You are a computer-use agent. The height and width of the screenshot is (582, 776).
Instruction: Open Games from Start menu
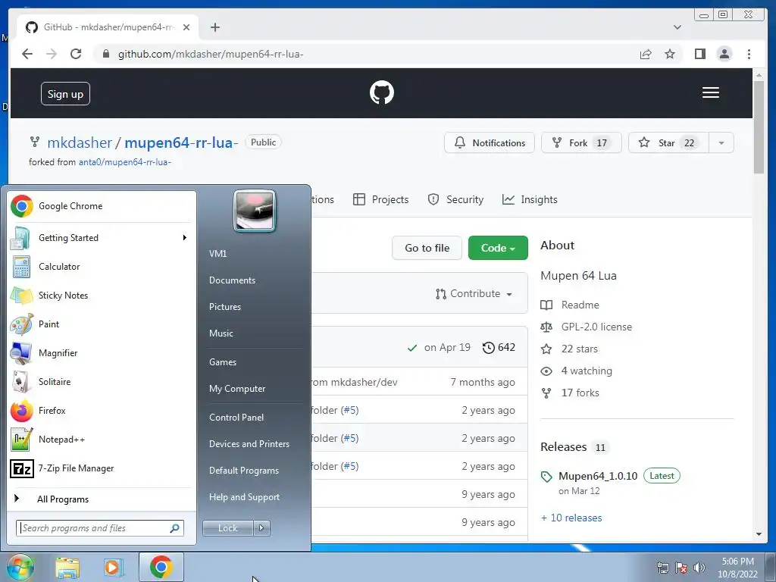coord(223,361)
